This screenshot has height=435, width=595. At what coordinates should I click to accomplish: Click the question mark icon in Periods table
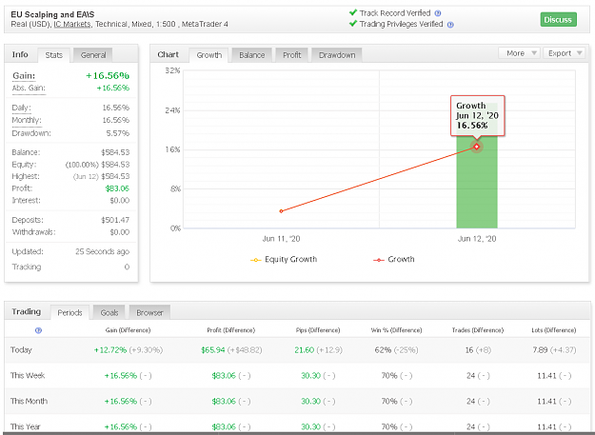point(38,330)
